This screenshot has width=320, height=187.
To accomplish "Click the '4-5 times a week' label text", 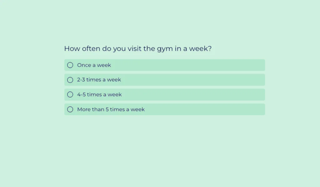I will pos(99,94).
